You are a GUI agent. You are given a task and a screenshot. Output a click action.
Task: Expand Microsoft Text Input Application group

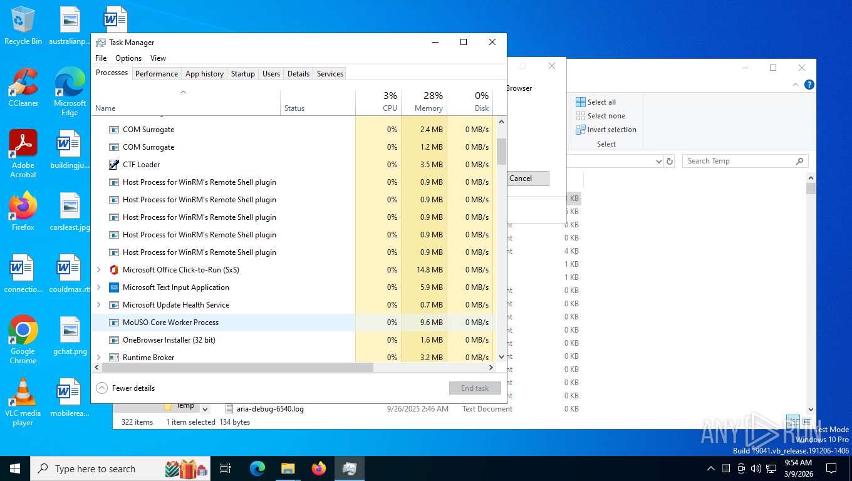click(x=98, y=287)
